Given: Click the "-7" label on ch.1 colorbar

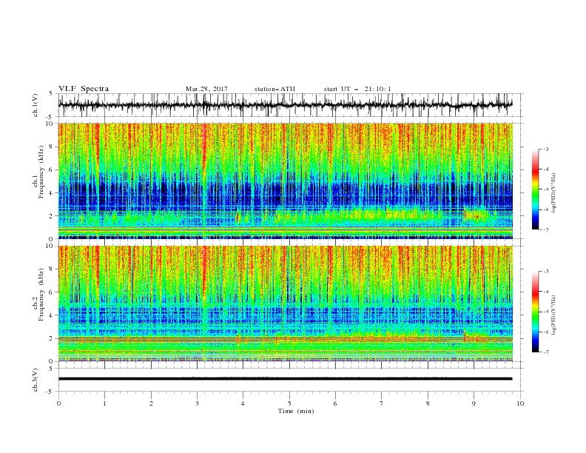Looking at the screenshot, I should coord(546,230).
